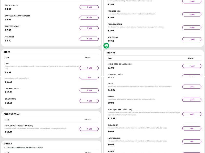Add Goat Curry to order
This screenshot has height=153, width=205.
[89, 101]
